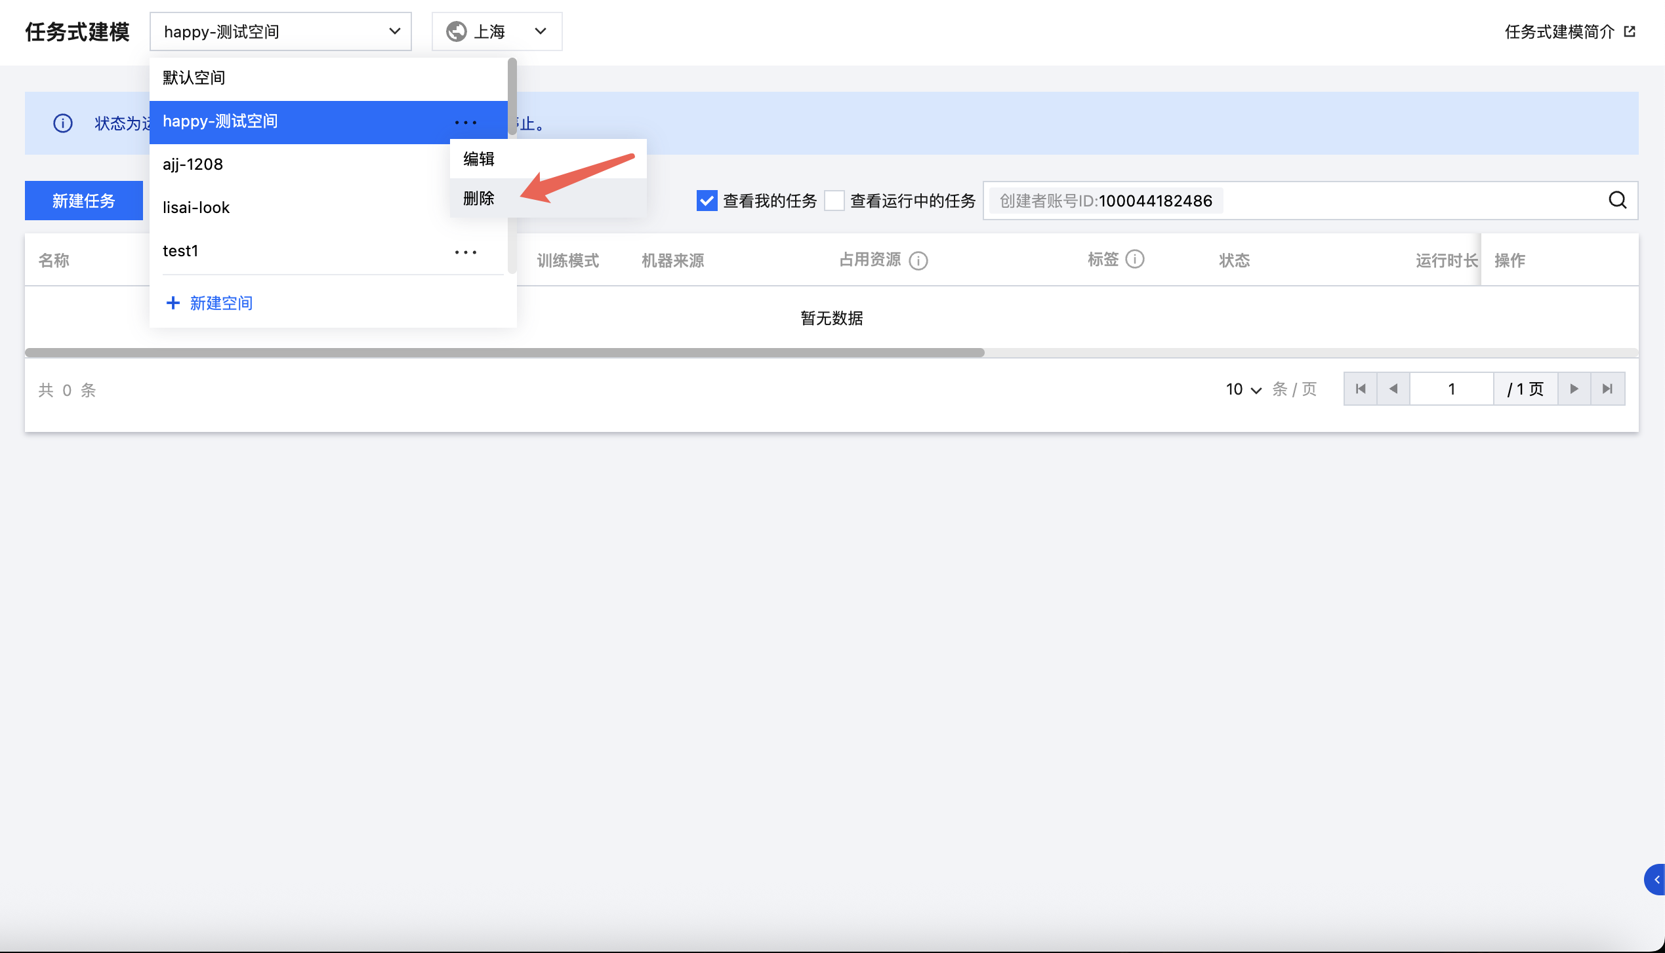The height and width of the screenshot is (953, 1665).
Task: Expand the 10 items per page selector
Action: click(x=1243, y=389)
